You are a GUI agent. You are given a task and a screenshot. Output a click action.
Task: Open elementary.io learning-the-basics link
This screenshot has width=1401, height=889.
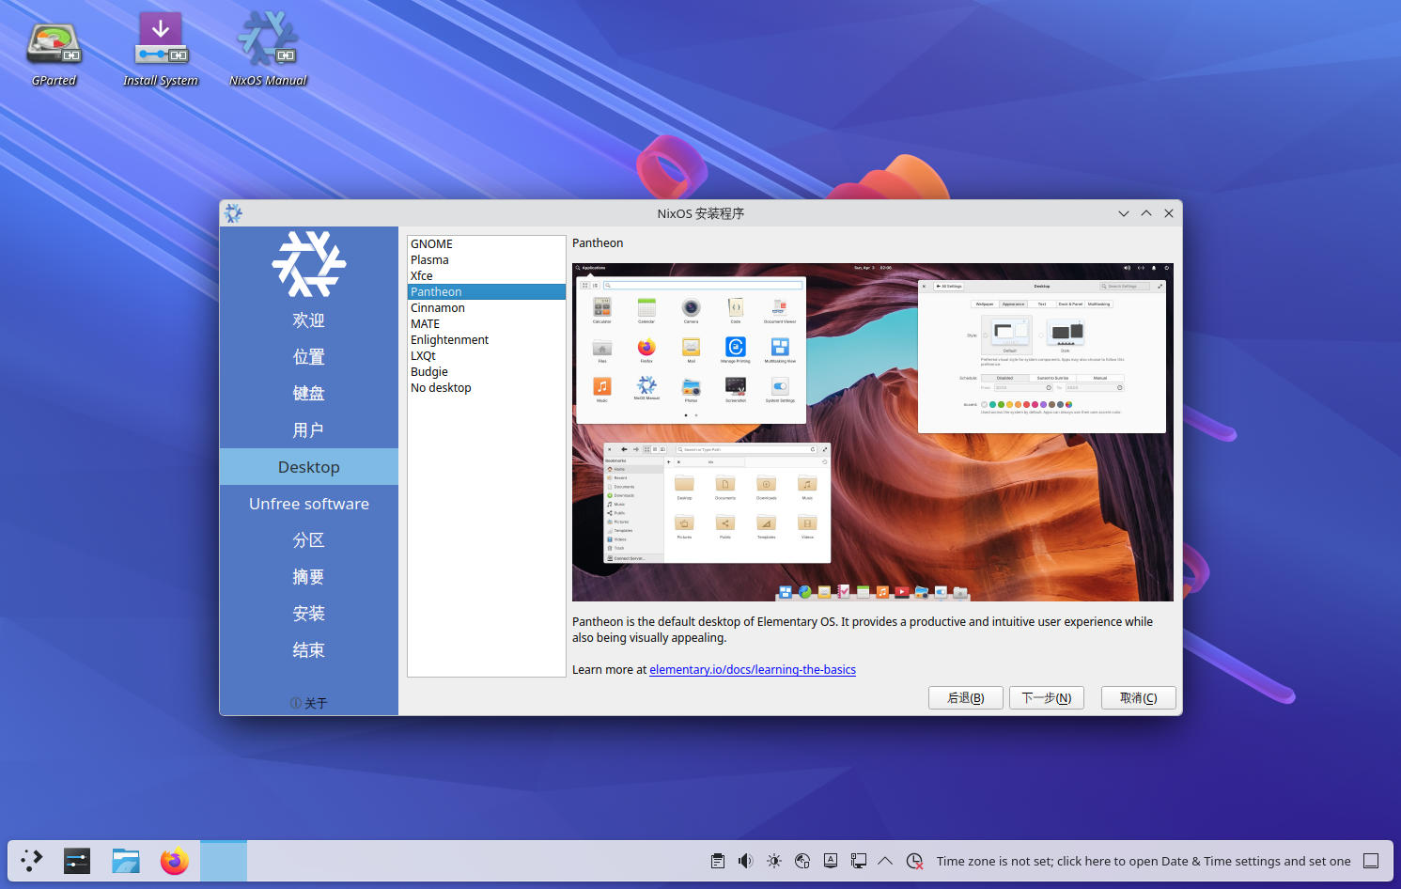pyautogui.click(x=752, y=670)
